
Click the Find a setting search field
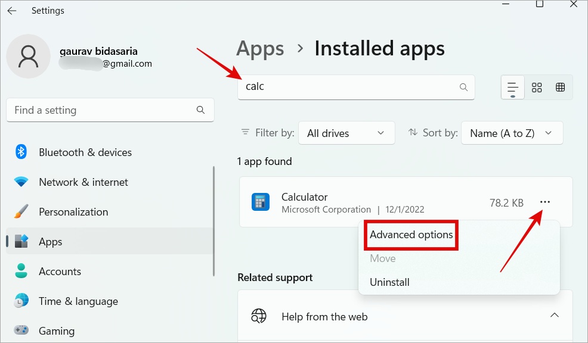[101, 110]
